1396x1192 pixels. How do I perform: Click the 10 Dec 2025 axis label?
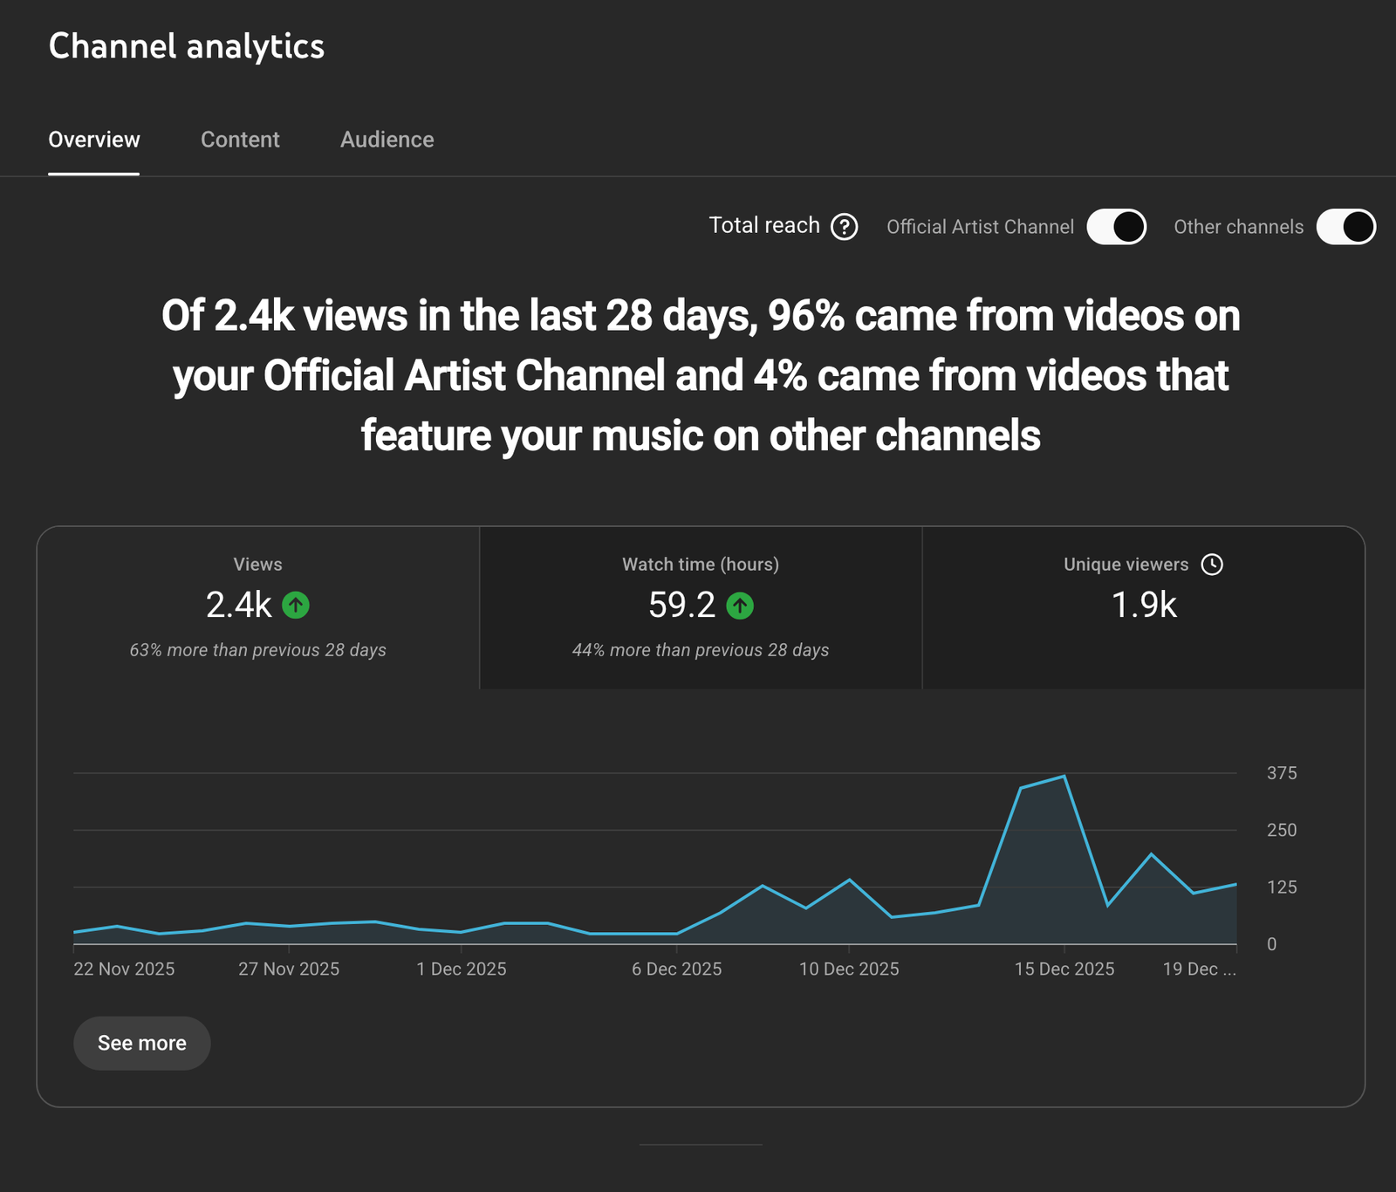849,969
